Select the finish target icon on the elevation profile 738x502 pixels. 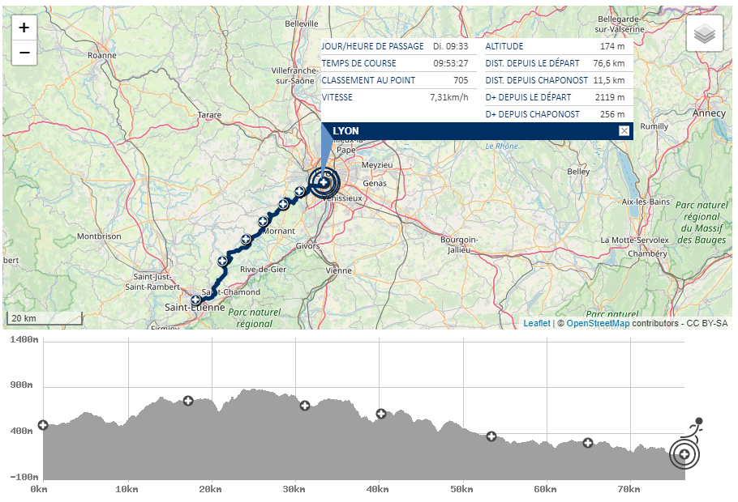pyautogui.click(x=684, y=455)
